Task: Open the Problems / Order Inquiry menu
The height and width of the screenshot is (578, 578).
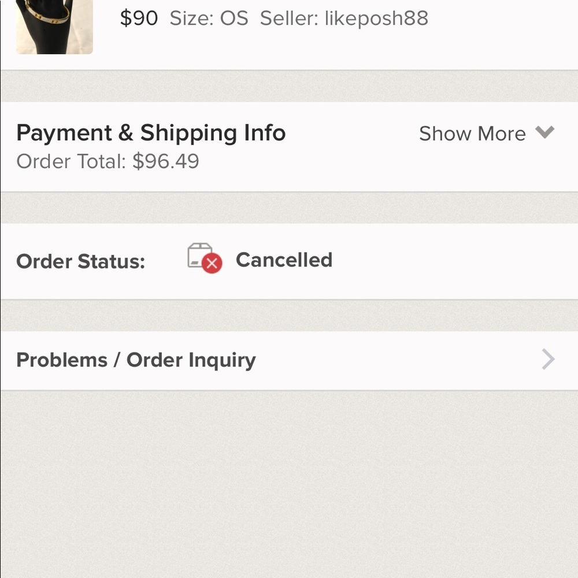Action: [136, 360]
